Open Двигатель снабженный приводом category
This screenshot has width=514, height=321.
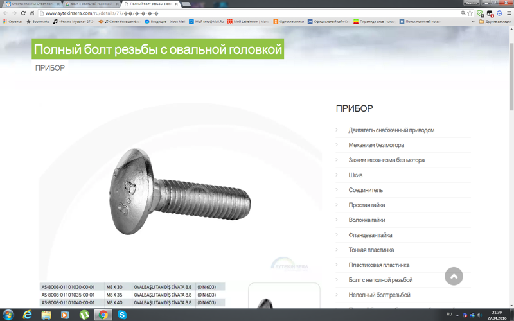(391, 130)
